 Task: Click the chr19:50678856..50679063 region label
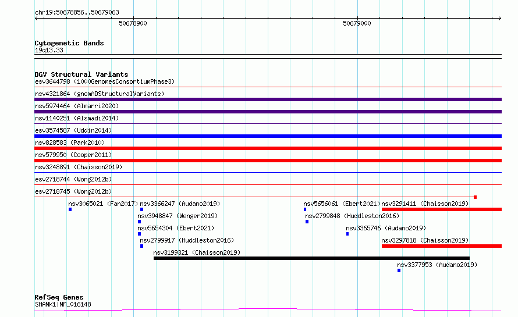tap(77, 13)
